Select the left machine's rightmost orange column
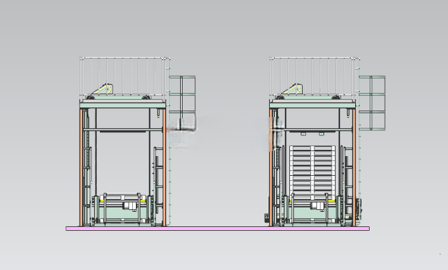This screenshot has width=448, height=270. click(x=164, y=168)
